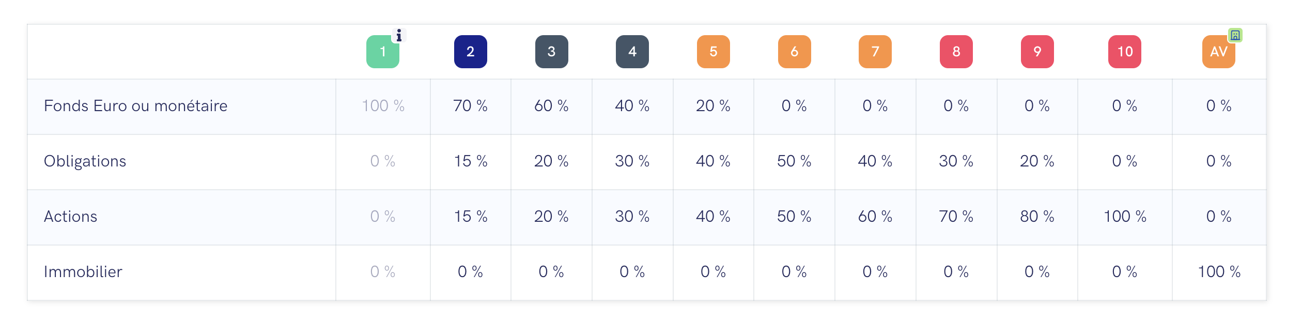Select the dark blue profile 2 badge
1302x335 pixels.
(x=470, y=52)
